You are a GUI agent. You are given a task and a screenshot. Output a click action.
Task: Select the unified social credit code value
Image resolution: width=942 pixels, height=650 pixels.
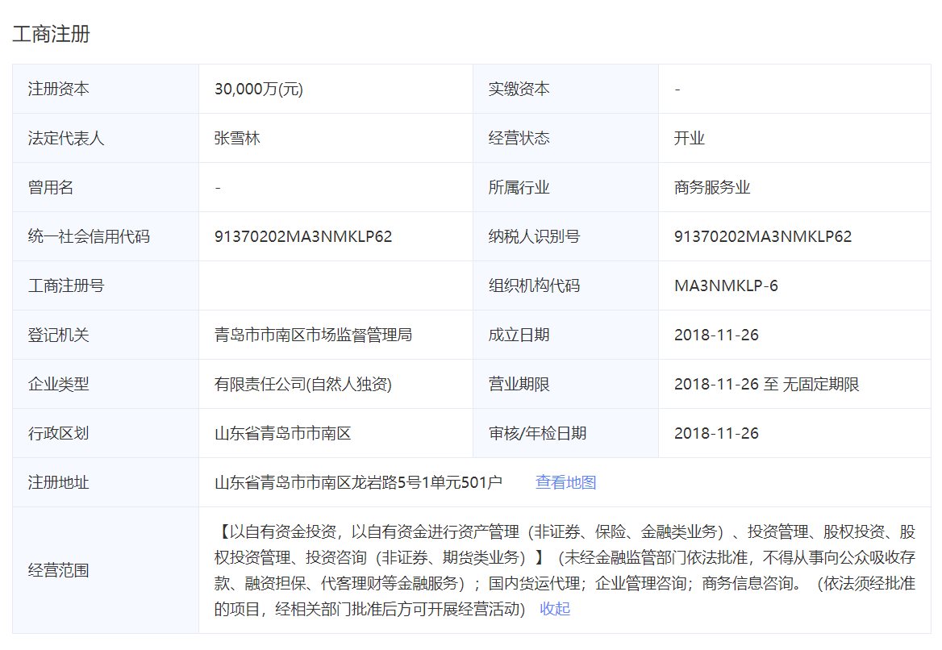pyautogui.click(x=302, y=237)
